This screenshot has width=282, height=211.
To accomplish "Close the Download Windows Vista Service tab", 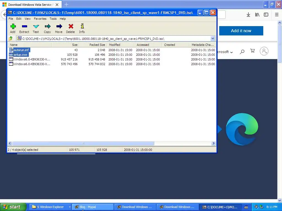I will [x=57, y=5].
